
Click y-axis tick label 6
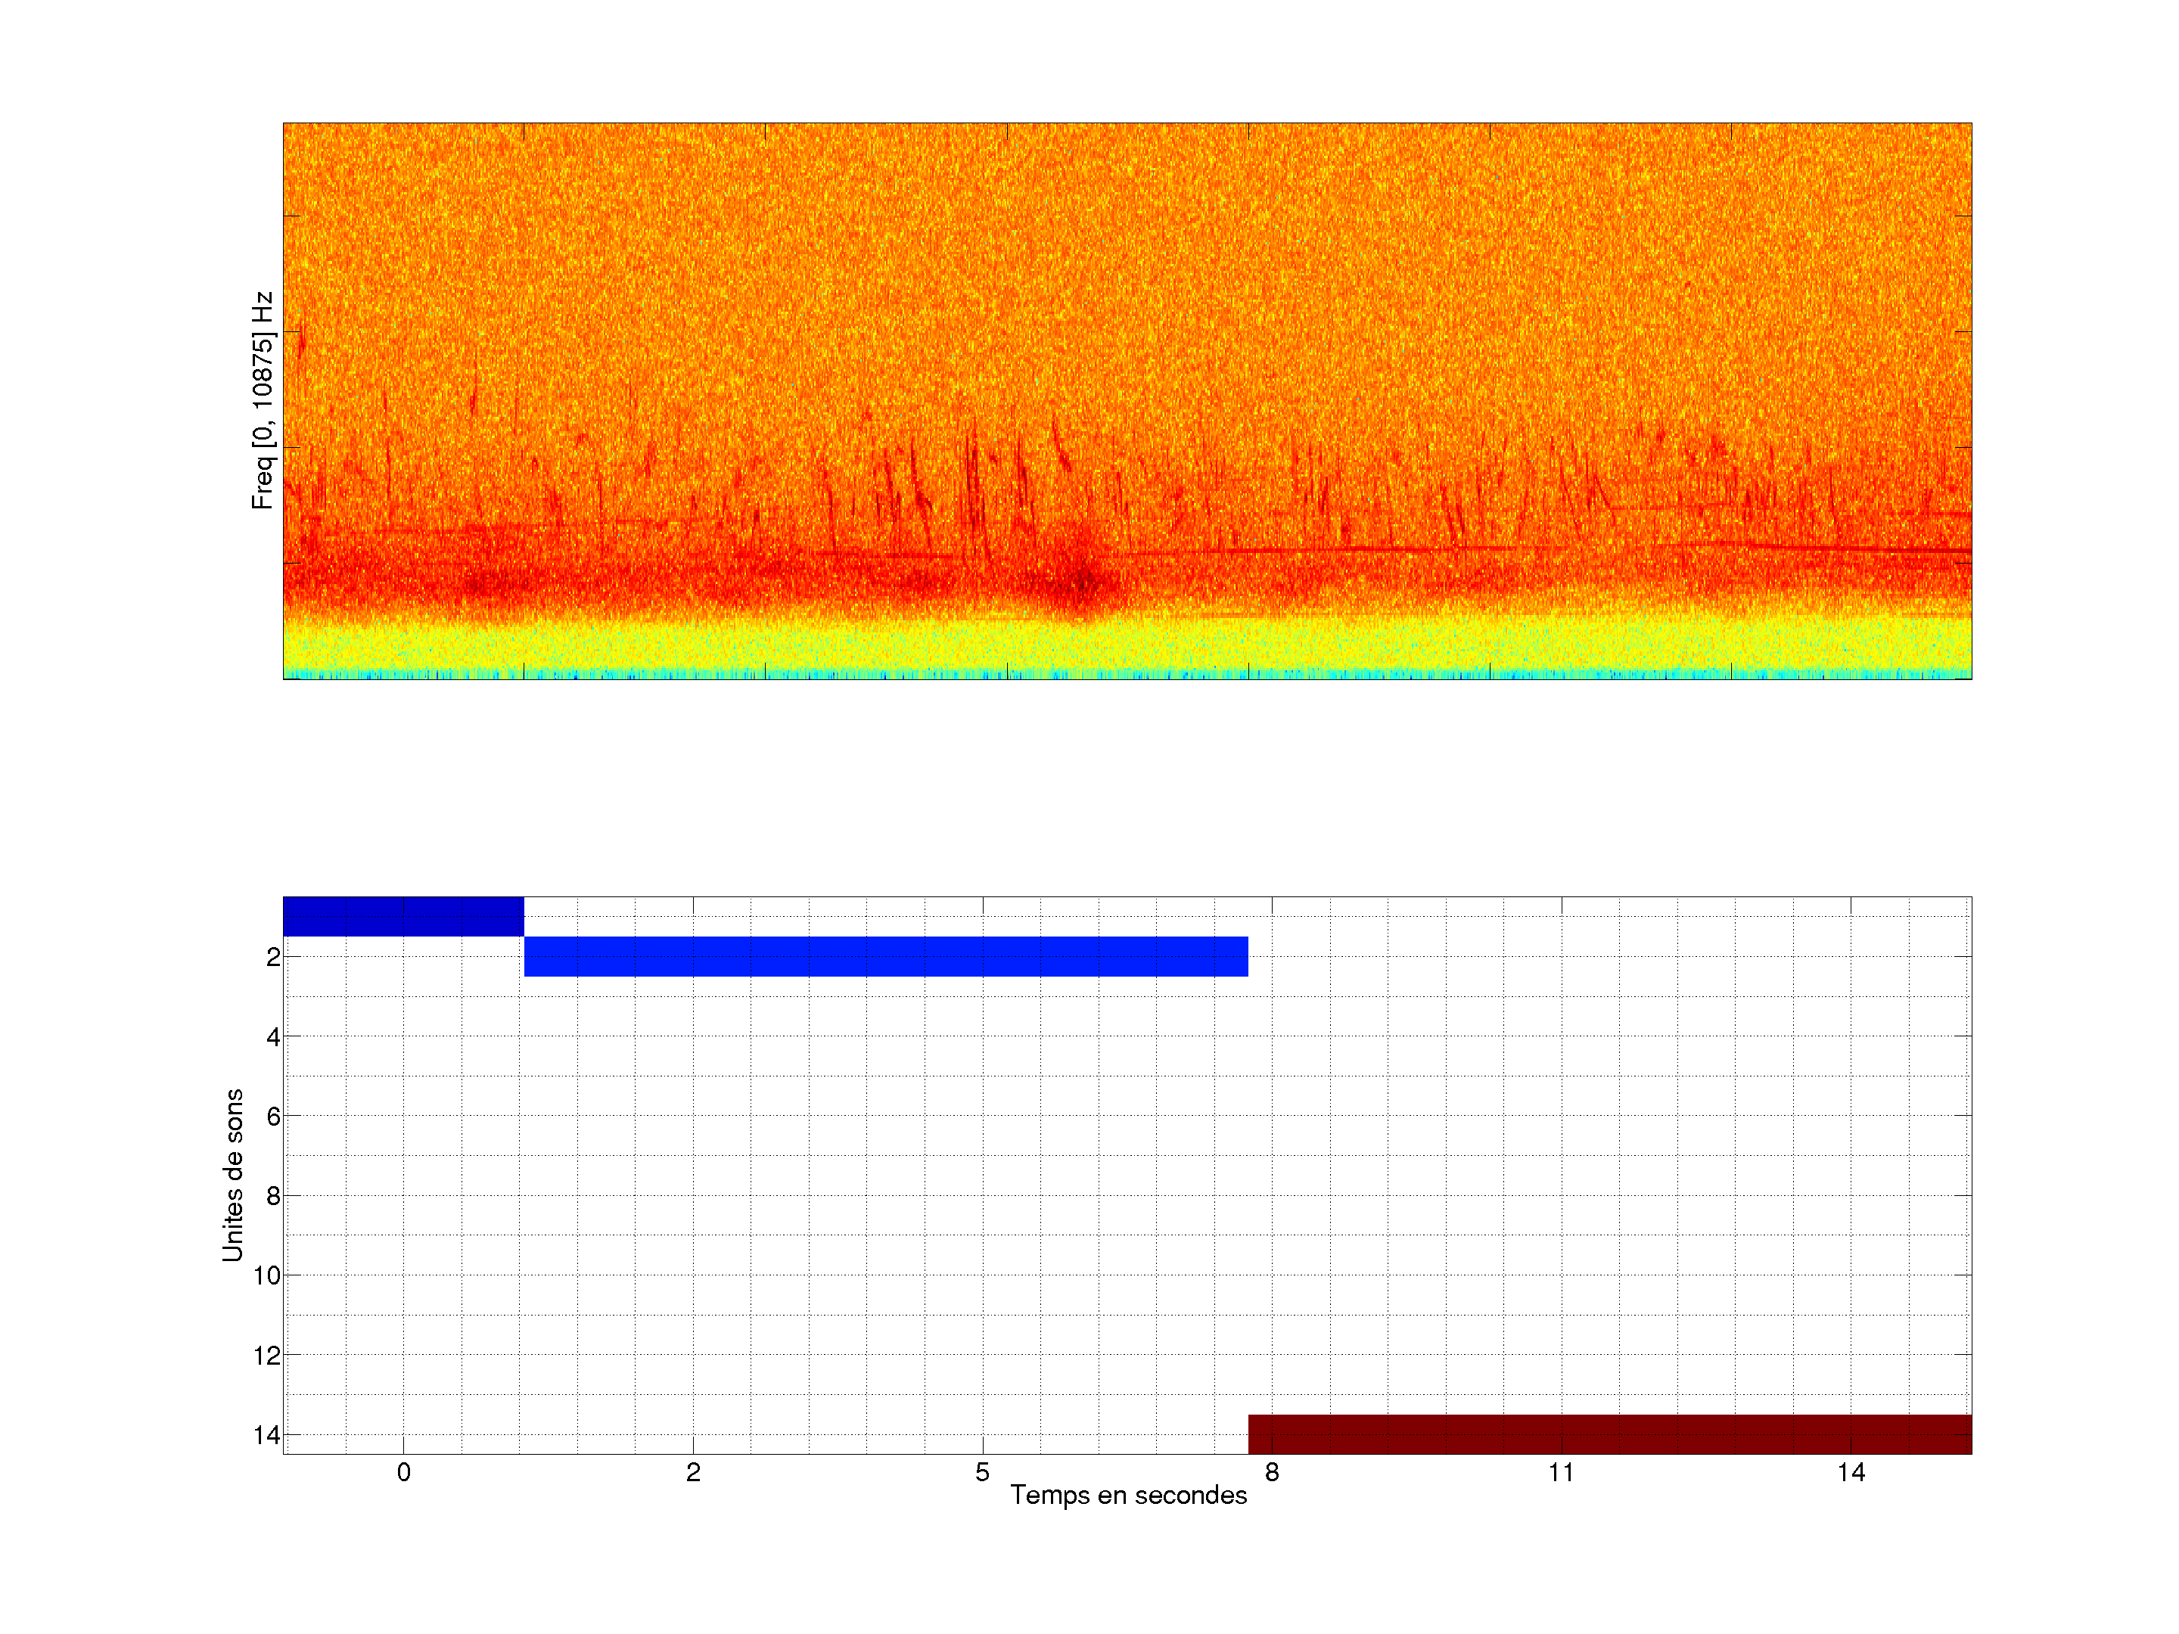pyautogui.click(x=273, y=1117)
